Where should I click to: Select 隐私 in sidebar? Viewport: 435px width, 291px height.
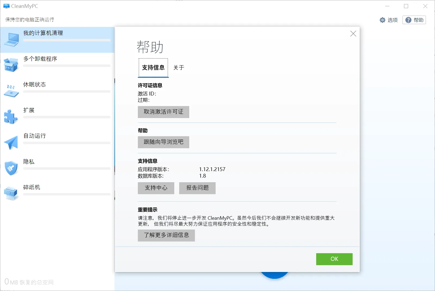click(x=57, y=168)
